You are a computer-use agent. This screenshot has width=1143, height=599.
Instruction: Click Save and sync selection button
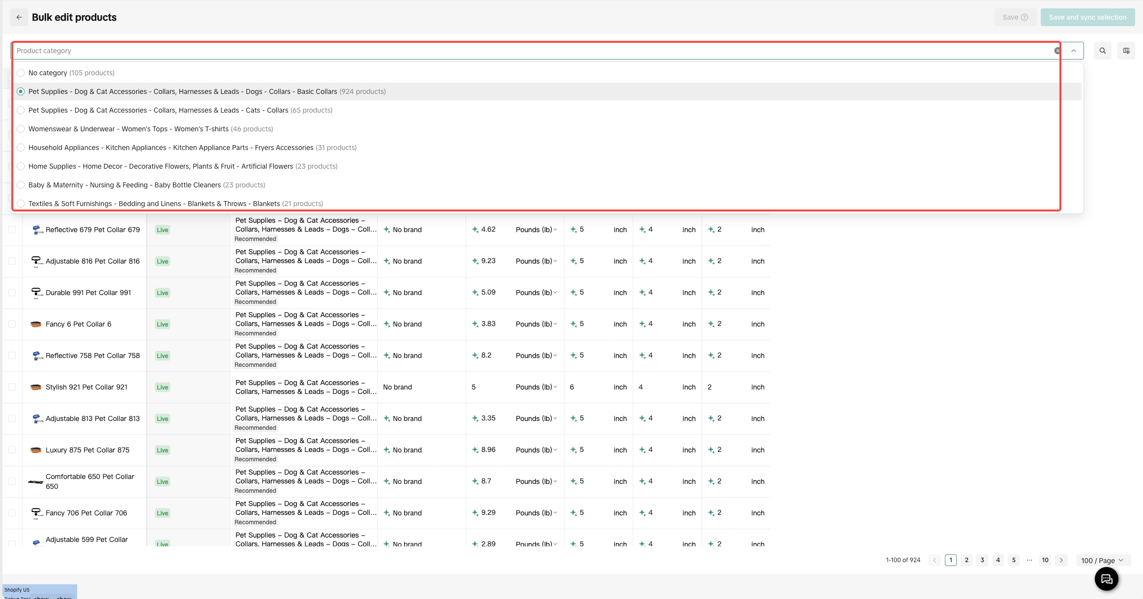coord(1087,17)
